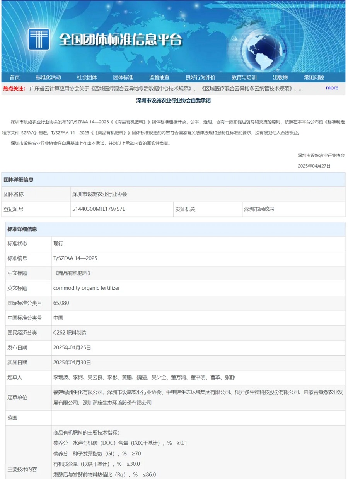Click the 中国标准分类号 value 中国
This screenshot has height=479, width=348.
(x=58, y=318)
